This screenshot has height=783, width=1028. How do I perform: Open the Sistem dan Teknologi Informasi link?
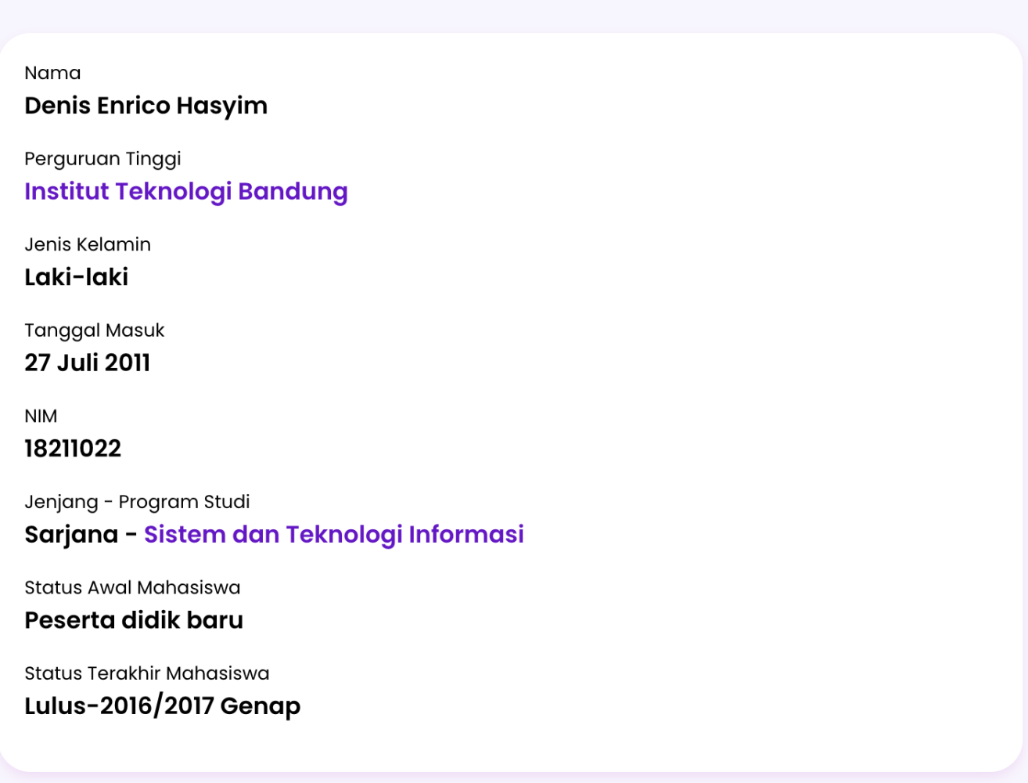pyautogui.click(x=334, y=534)
